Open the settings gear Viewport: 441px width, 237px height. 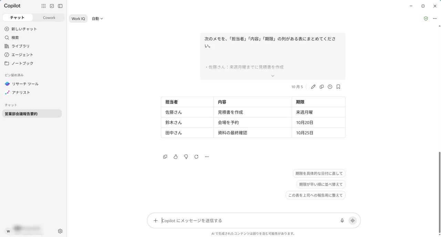(x=60, y=231)
